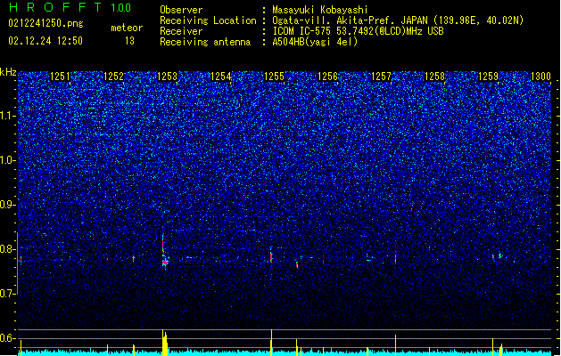Click the date stamp 02.12.24 12:50

45,41
